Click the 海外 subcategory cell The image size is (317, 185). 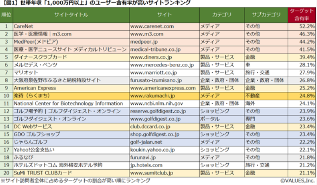click(x=266, y=104)
